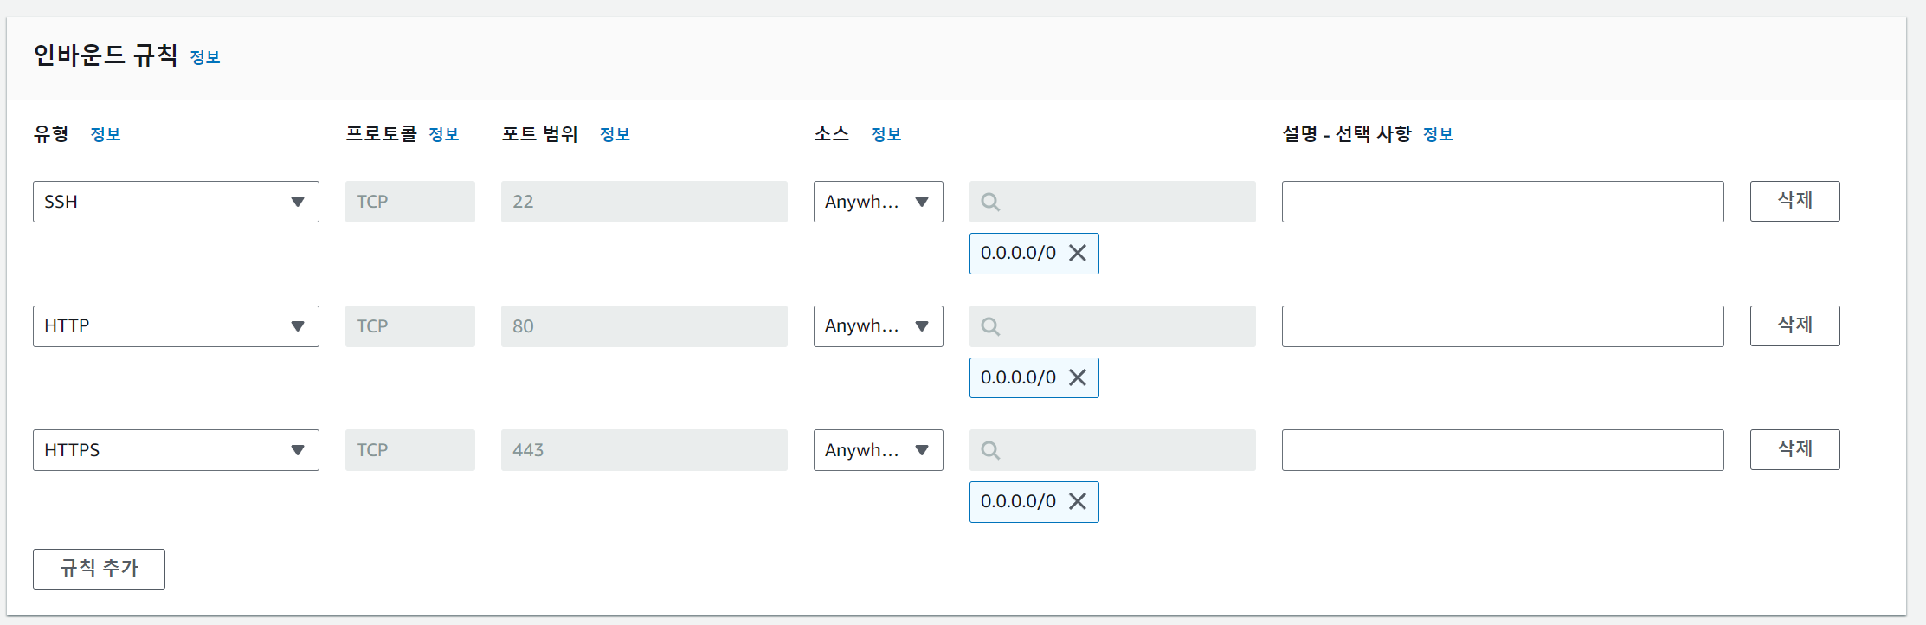The width and height of the screenshot is (1926, 625).
Task: Focus the description field for HTTPS rule
Action: (x=1503, y=450)
